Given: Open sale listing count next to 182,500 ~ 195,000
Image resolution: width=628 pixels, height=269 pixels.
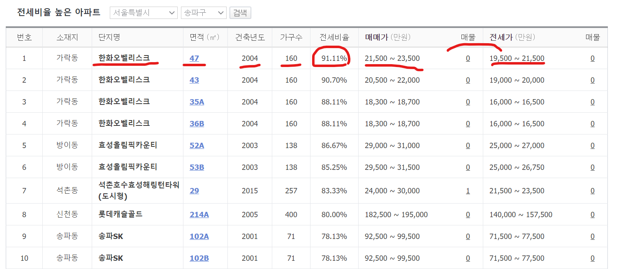Looking at the screenshot, I should (468, 215).
